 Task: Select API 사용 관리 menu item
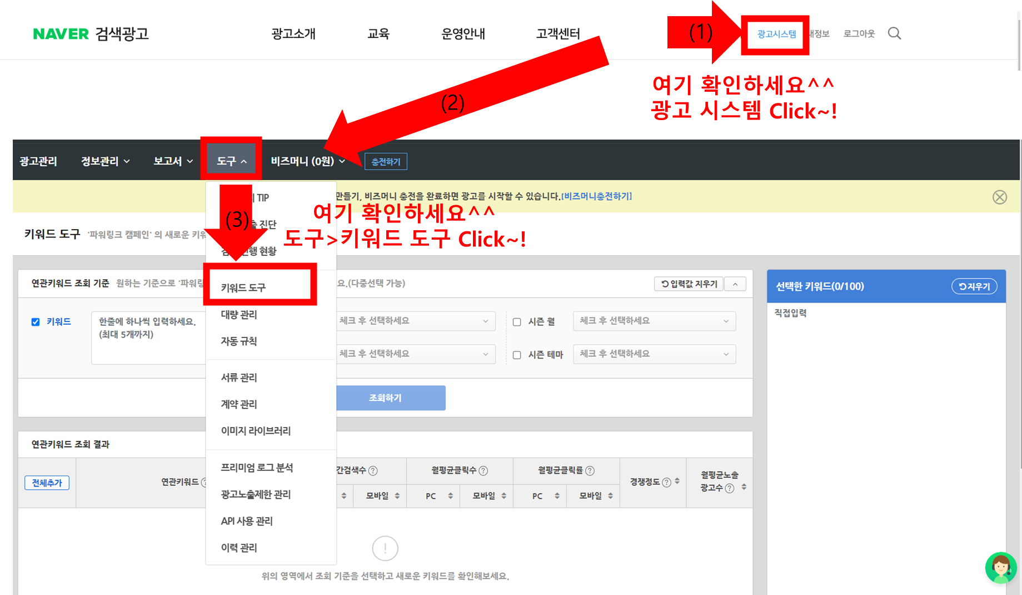(247, 521)
